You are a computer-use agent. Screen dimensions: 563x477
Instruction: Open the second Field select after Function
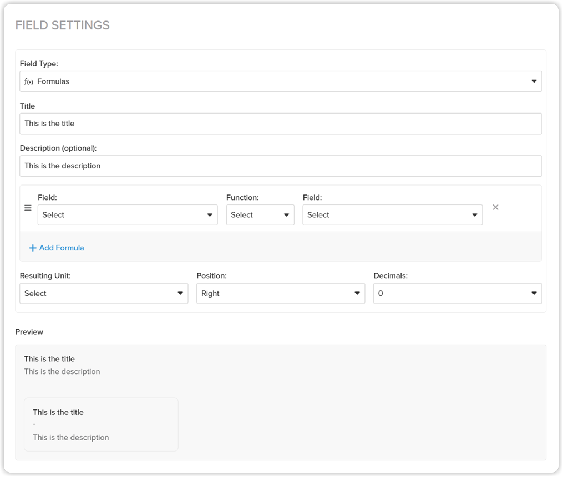coord(393,215)
